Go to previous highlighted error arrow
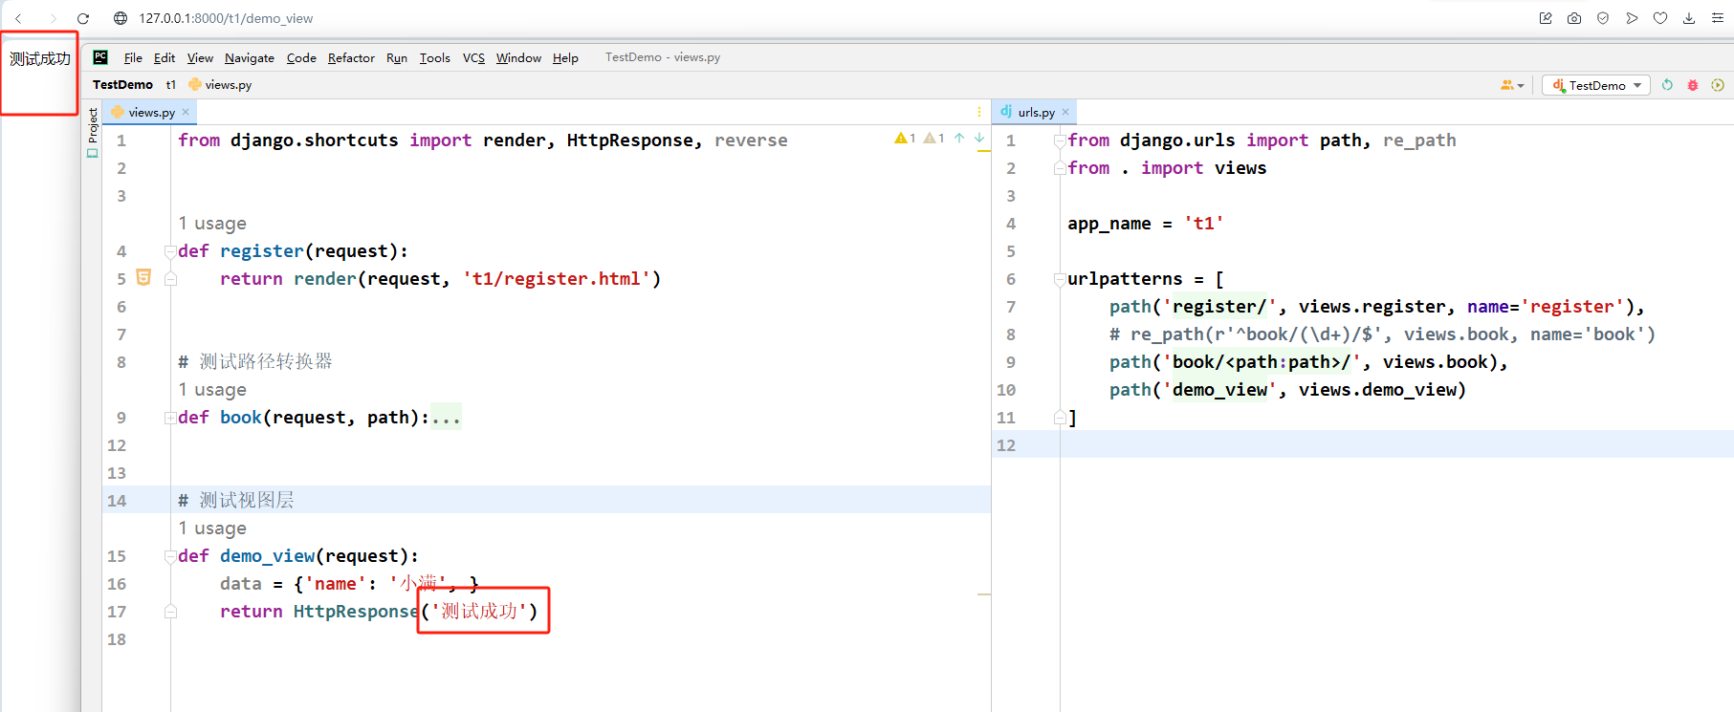 tap(959, 139)
